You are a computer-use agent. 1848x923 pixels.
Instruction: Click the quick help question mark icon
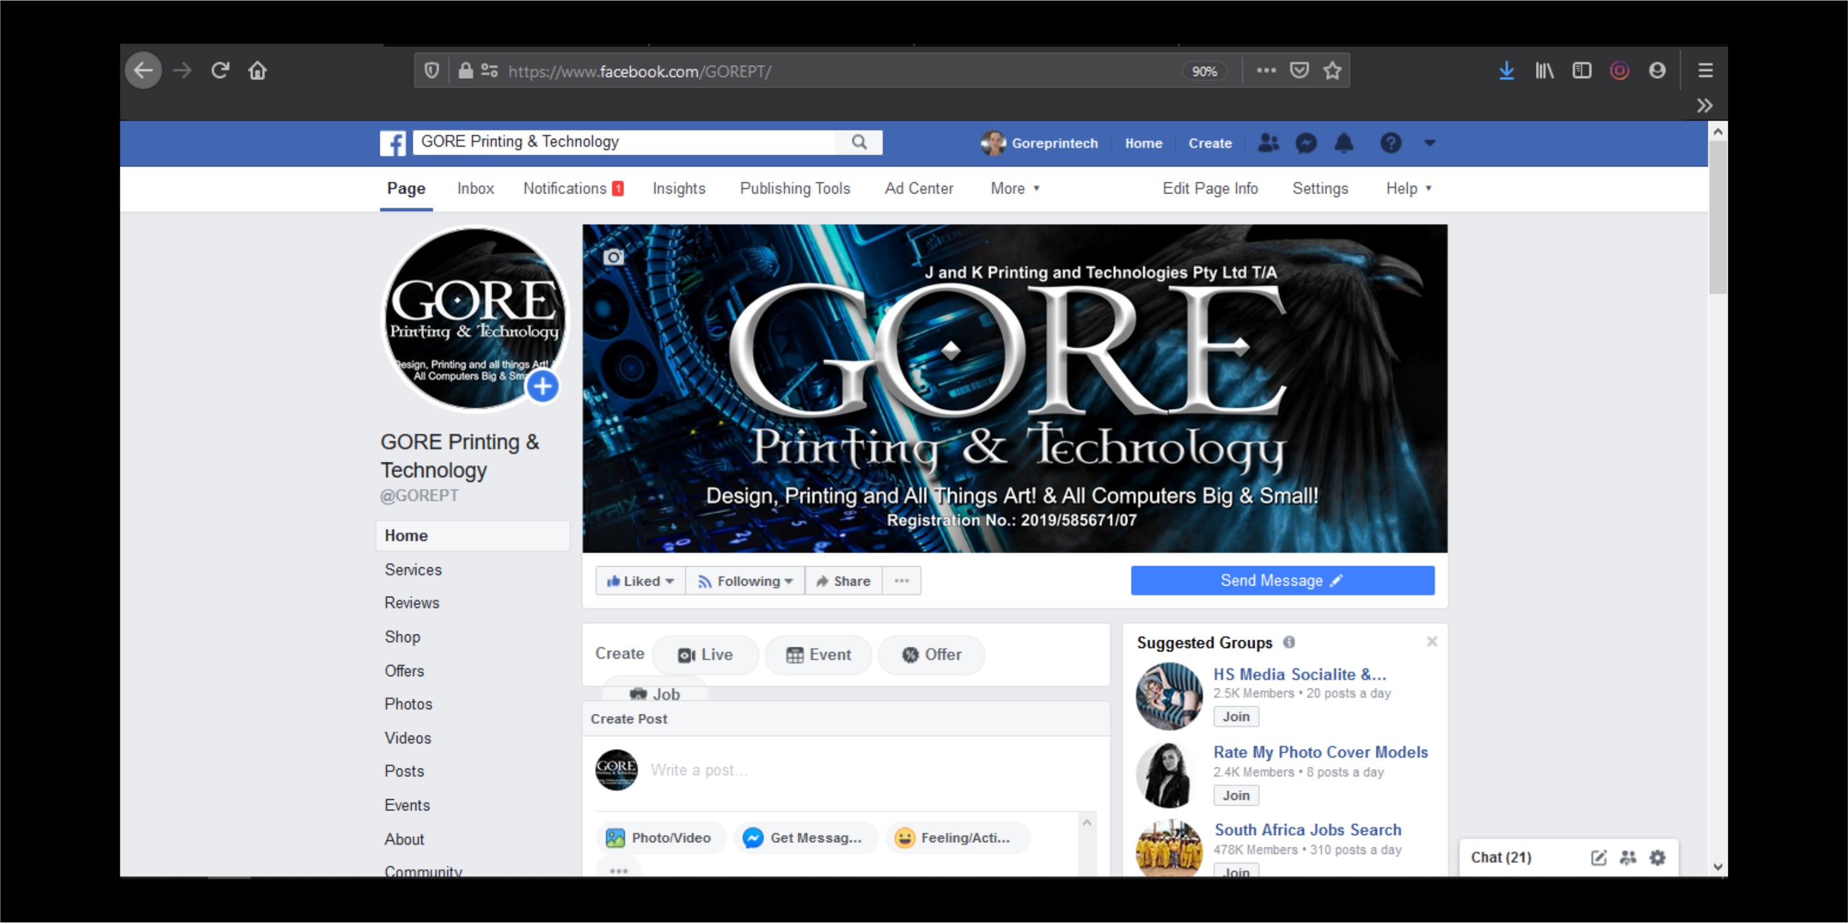tap(1390, 143)
